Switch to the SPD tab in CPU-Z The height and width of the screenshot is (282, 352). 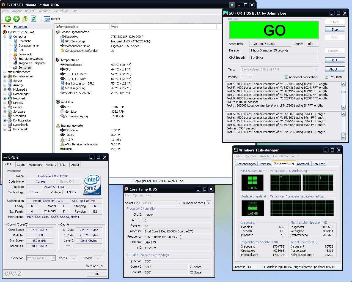[x=62, y=165]
